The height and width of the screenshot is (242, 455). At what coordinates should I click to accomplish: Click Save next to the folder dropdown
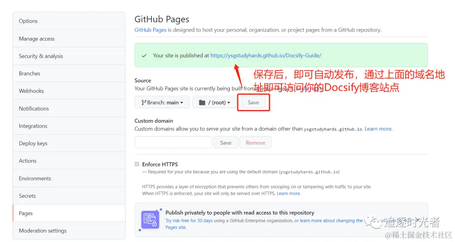click(x=253, y=102)
